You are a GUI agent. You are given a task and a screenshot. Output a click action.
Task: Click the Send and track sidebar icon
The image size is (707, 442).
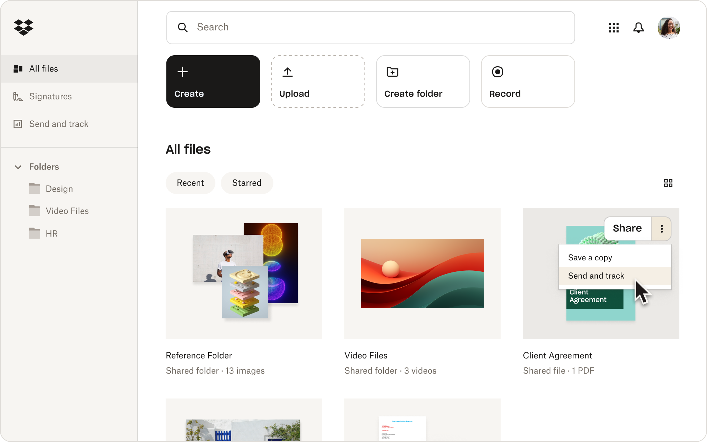pyautogui.click(x=18, y=124)
